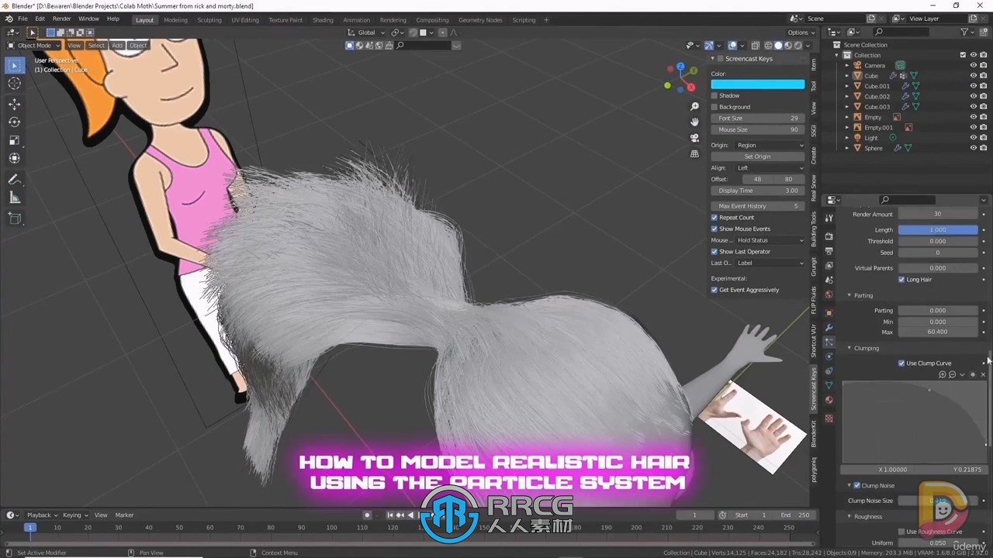Open Object properties orange square tab

(829, 312)
